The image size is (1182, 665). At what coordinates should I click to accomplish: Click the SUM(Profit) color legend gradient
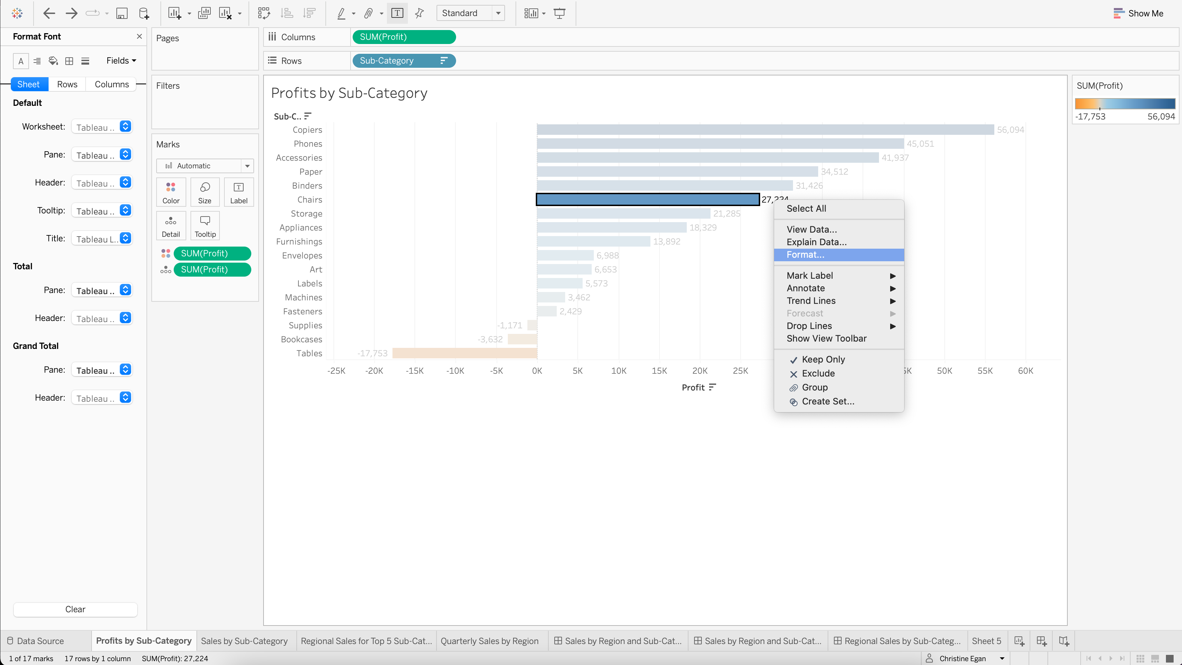[x=1125, y=103]
